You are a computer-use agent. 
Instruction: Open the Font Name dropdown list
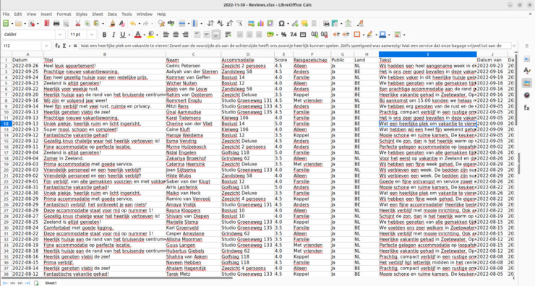(60, 35)
